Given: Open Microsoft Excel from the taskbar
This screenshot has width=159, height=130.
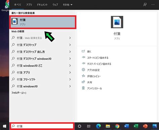Looking at the screenshot, I should click(136, 126).
